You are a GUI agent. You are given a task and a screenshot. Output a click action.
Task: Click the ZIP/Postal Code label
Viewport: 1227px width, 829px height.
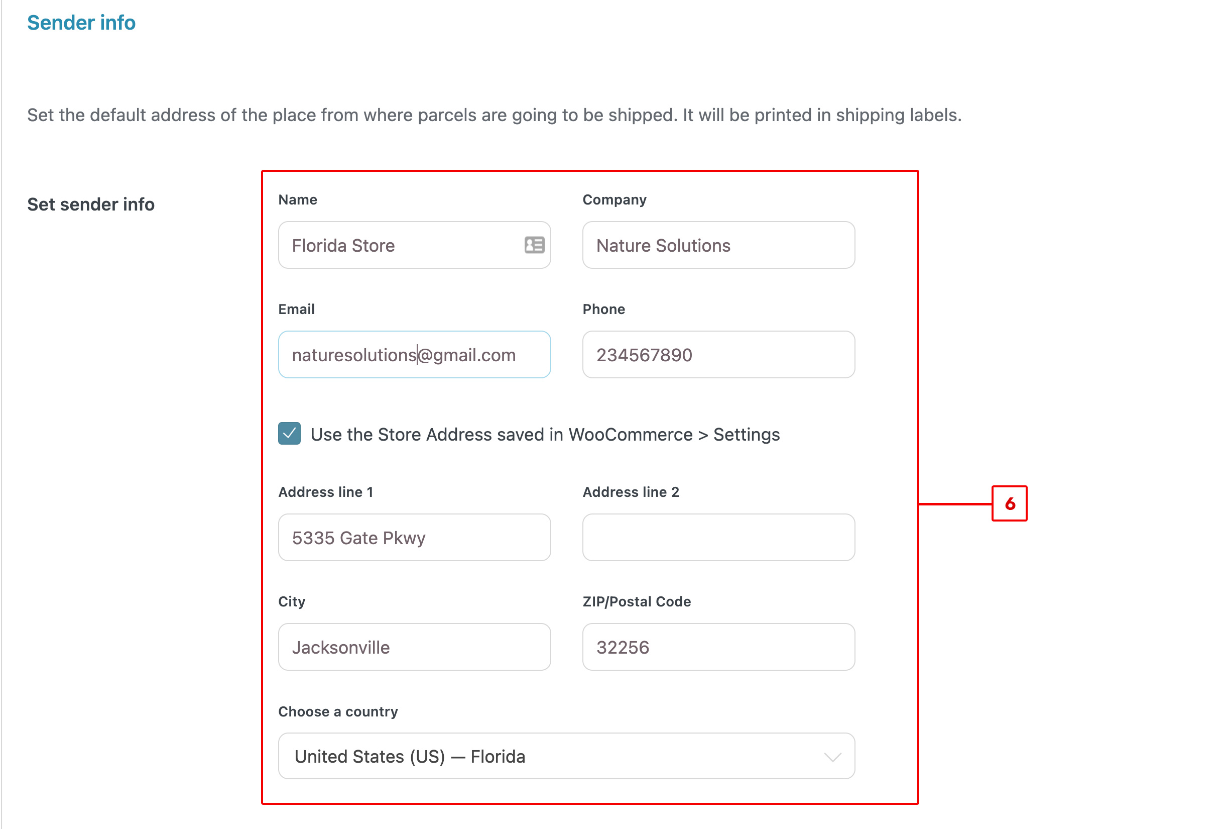coord(636,602)
